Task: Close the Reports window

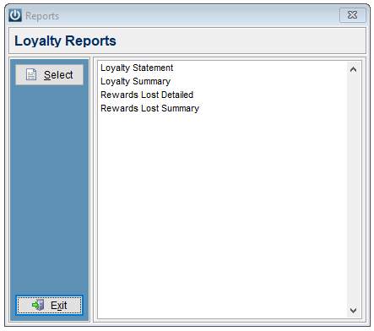Action: [353, 15]
